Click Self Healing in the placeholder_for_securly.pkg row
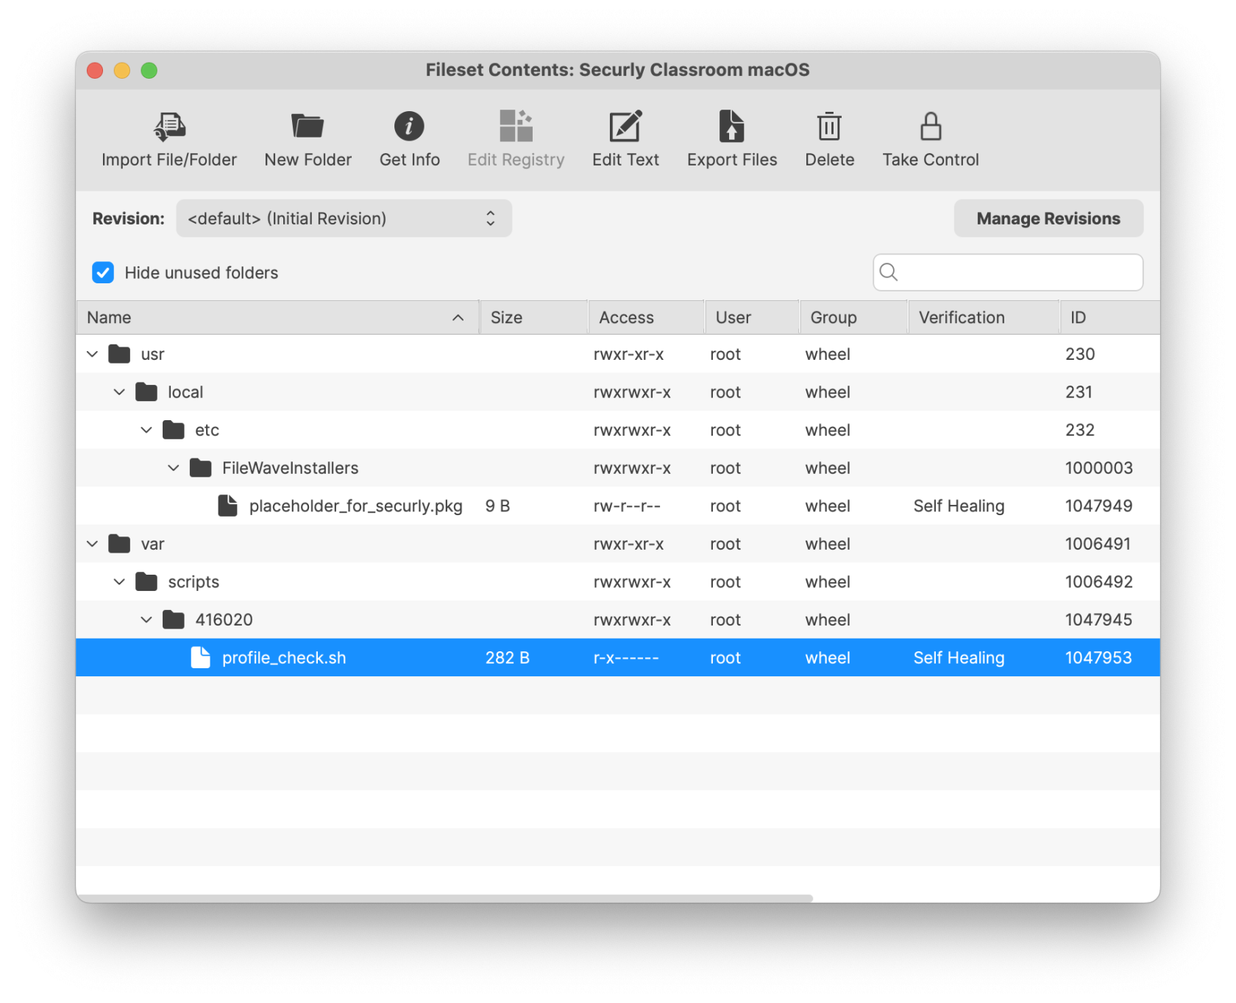Screen dimensions: 1236x1003 (959, 506)
